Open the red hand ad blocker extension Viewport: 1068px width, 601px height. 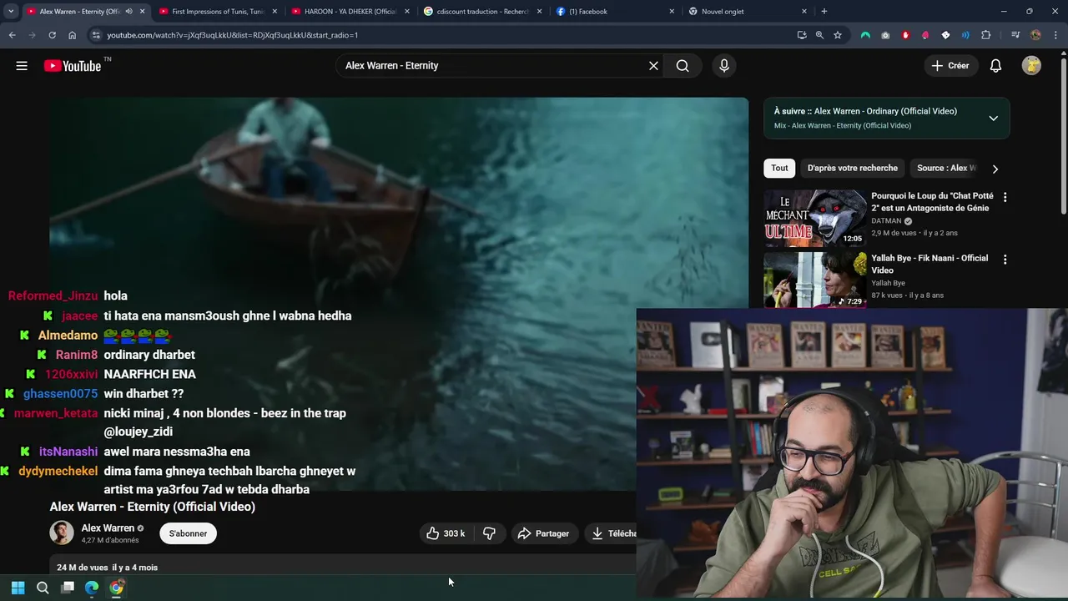point(905,35)
